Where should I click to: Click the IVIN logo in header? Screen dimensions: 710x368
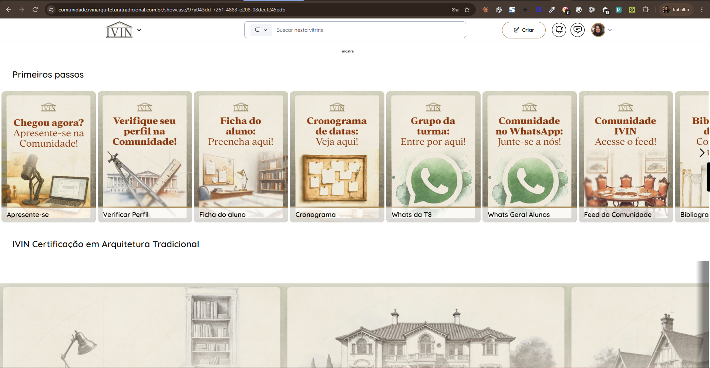[119, 30]
